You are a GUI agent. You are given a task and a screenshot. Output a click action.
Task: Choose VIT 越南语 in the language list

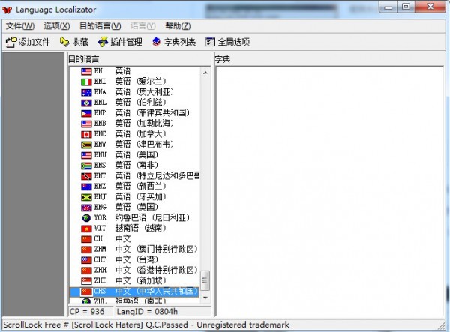point(134,229)
